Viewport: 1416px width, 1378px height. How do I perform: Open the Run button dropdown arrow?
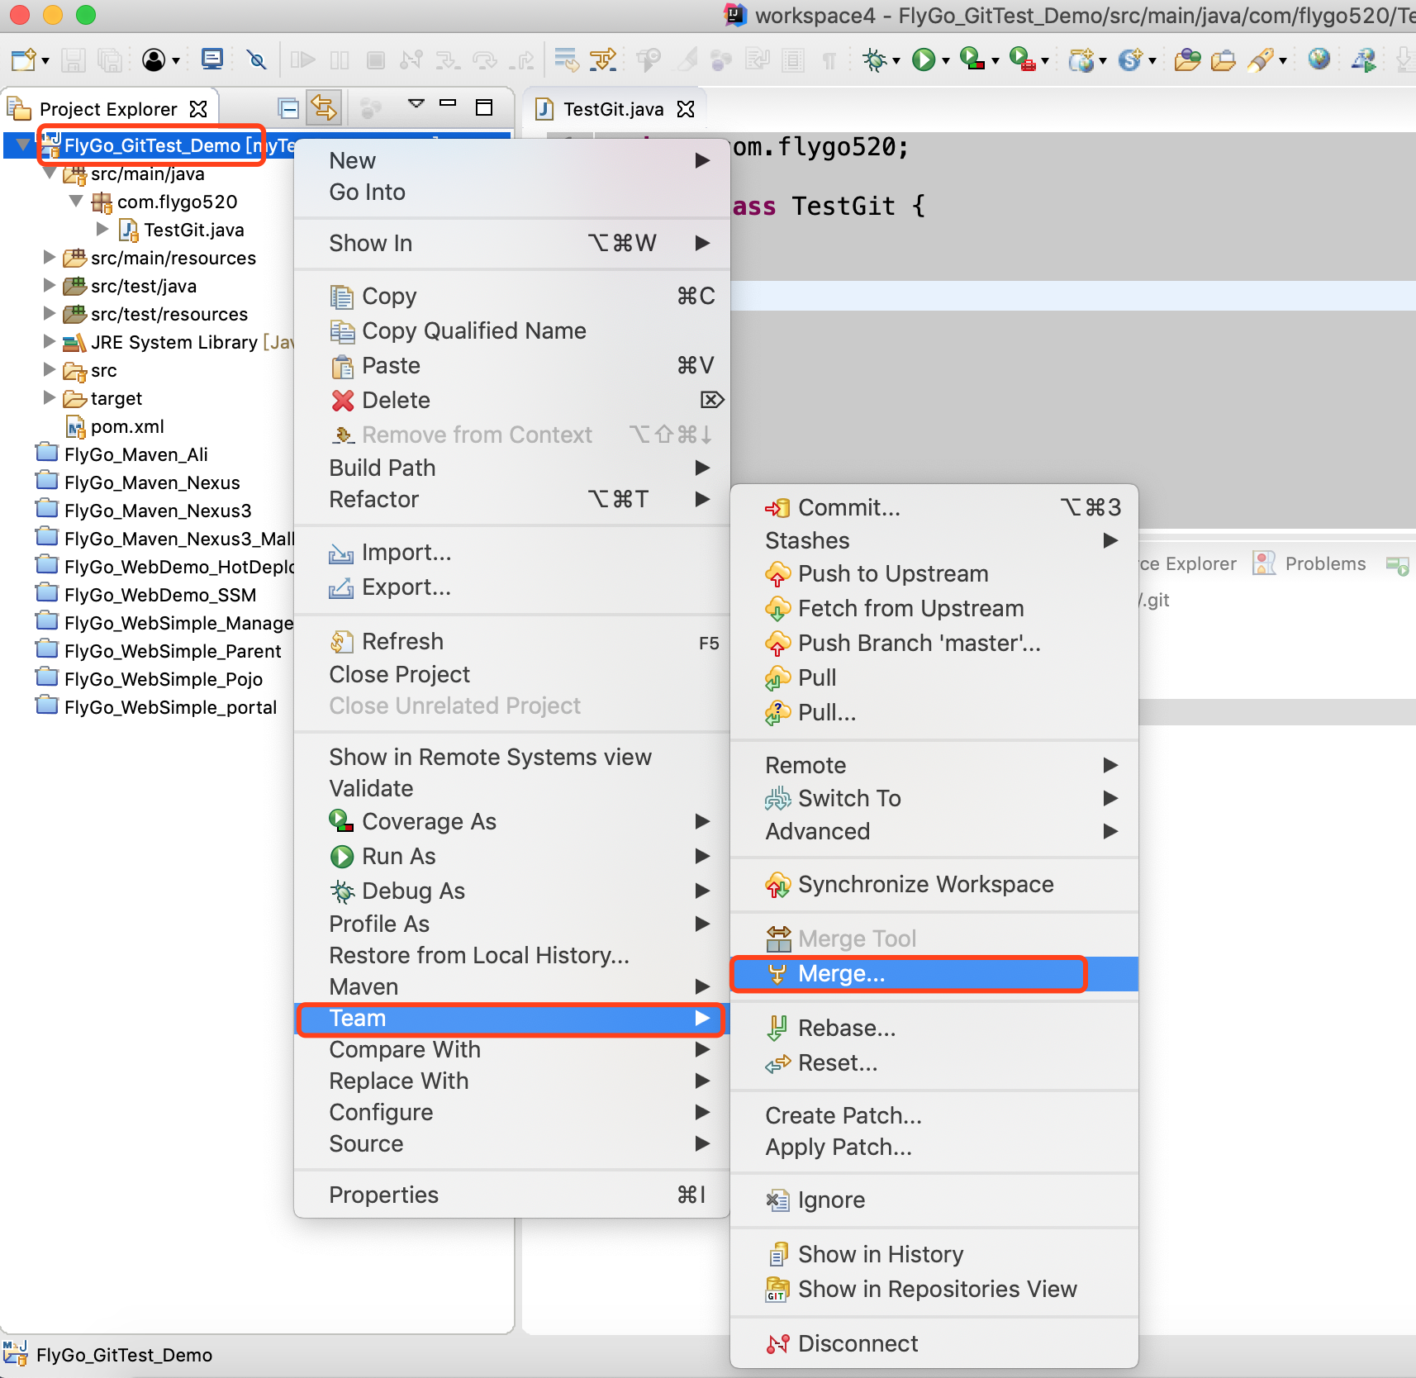pyautogui.click(x=946, y=61)
